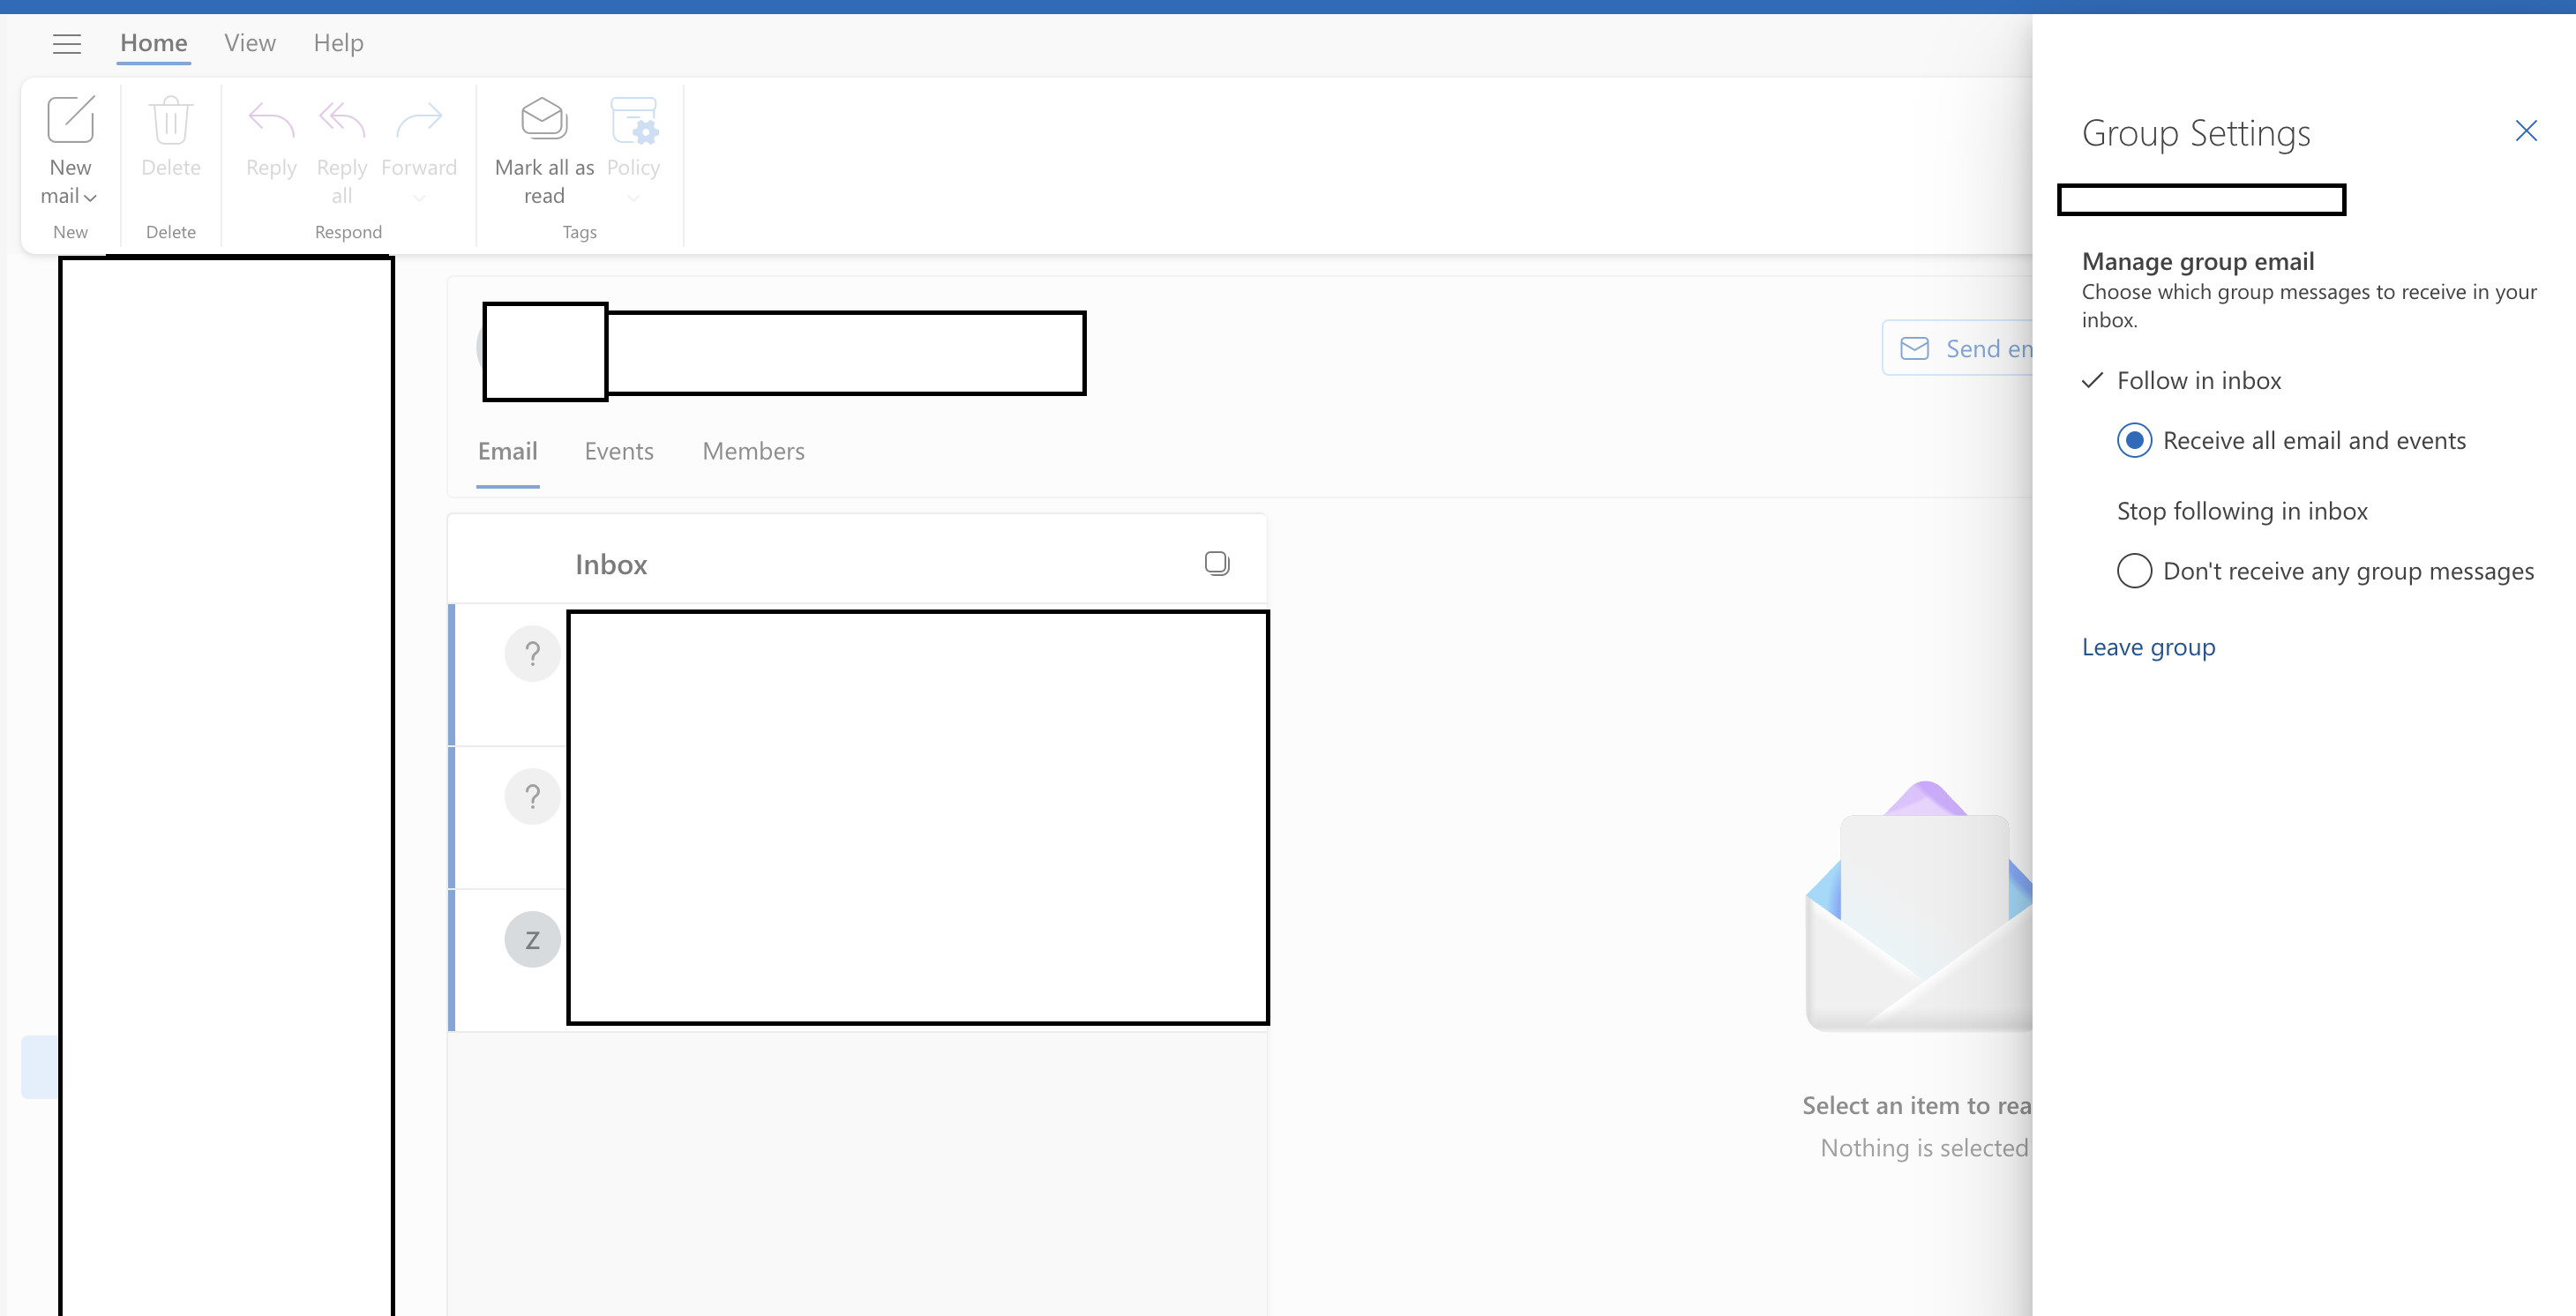Click the Delete trash icon
The image size is (2576, 1316).
[171, 120]
